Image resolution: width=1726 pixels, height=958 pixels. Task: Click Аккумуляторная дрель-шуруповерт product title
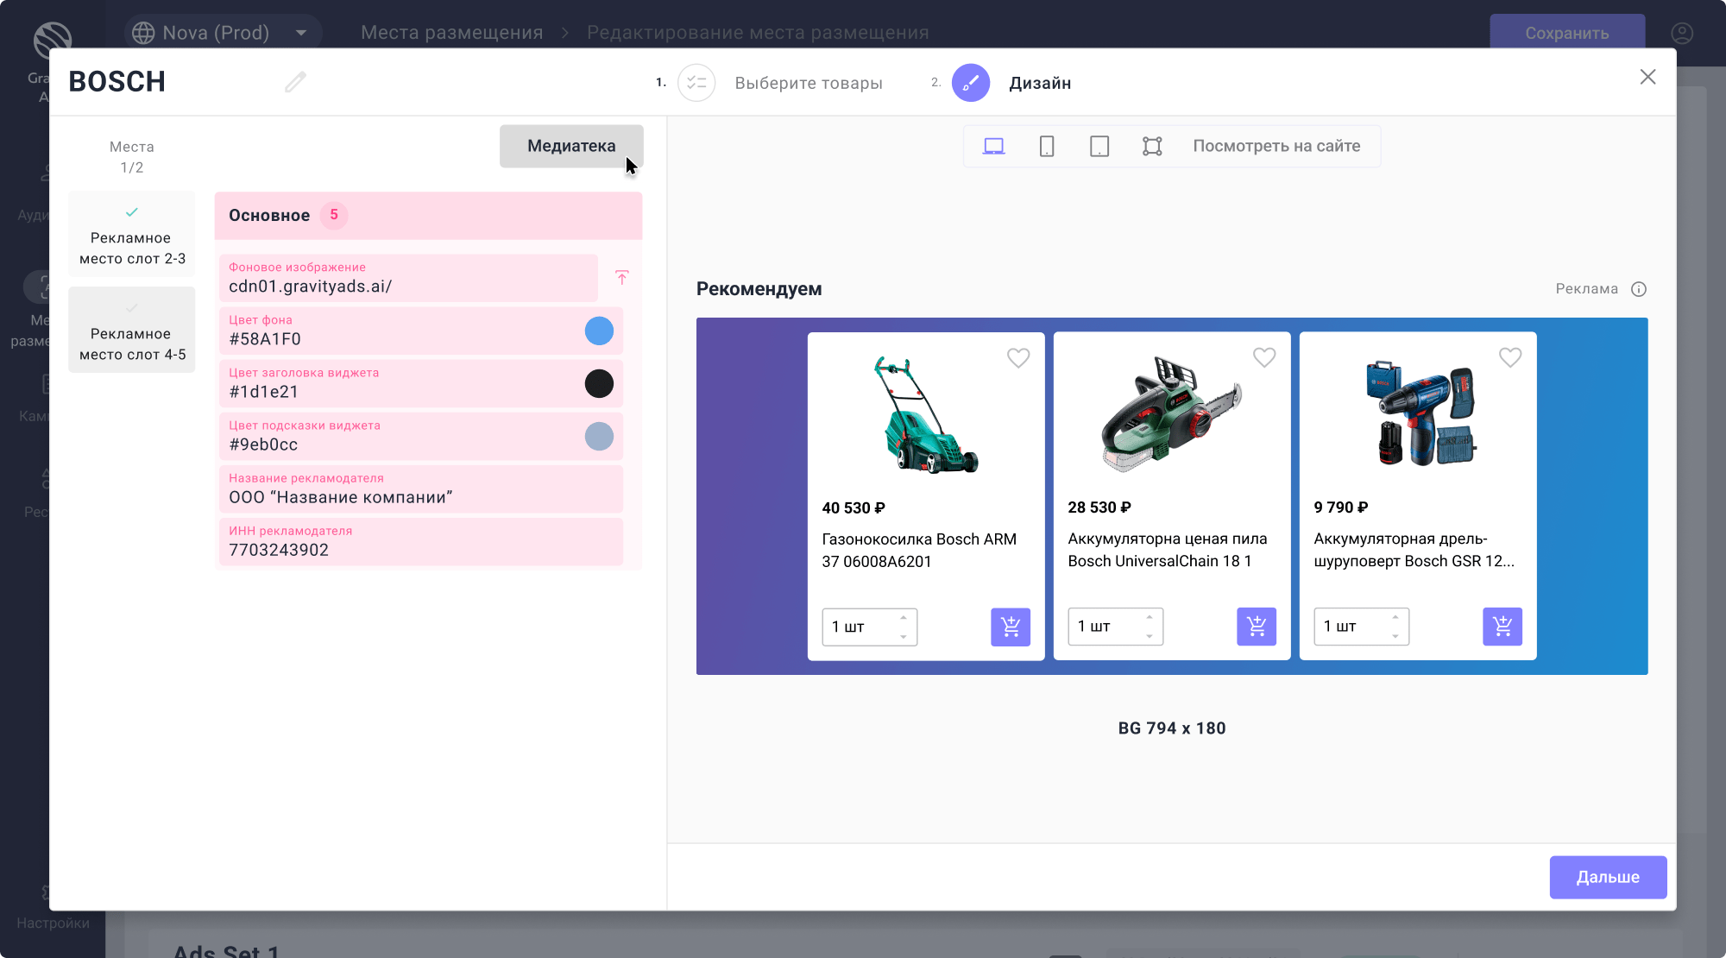[1414, 550]
